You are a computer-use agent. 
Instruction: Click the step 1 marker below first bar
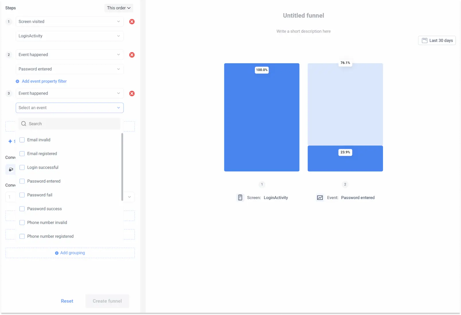pyautogui.click(x=262, y=184)
